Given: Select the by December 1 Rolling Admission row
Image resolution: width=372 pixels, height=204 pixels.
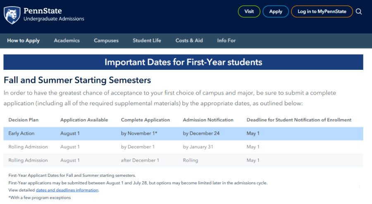Looking at the screenshot, I should point(183,147).
